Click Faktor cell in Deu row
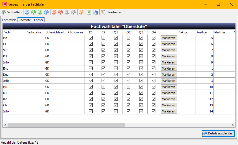 pos(187,75)
